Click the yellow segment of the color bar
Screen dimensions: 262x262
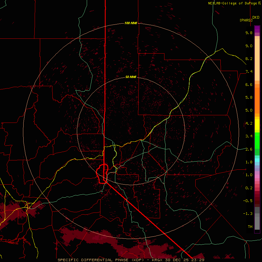point(257,125)
